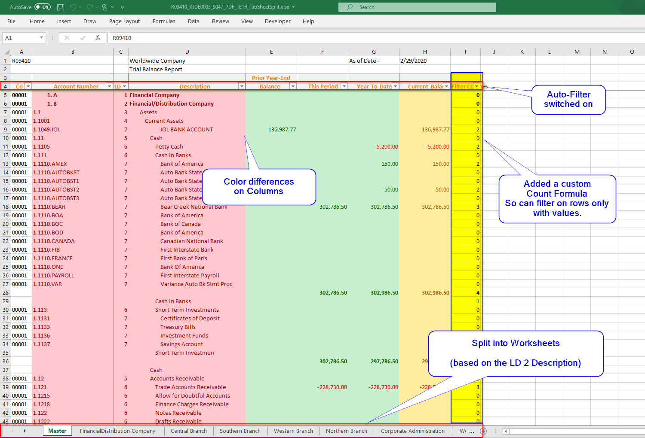The width and height of the screenshot is (645, 438).
Task: Select the Touch/Mouse mode icon
Action: [x=104, y=7]
